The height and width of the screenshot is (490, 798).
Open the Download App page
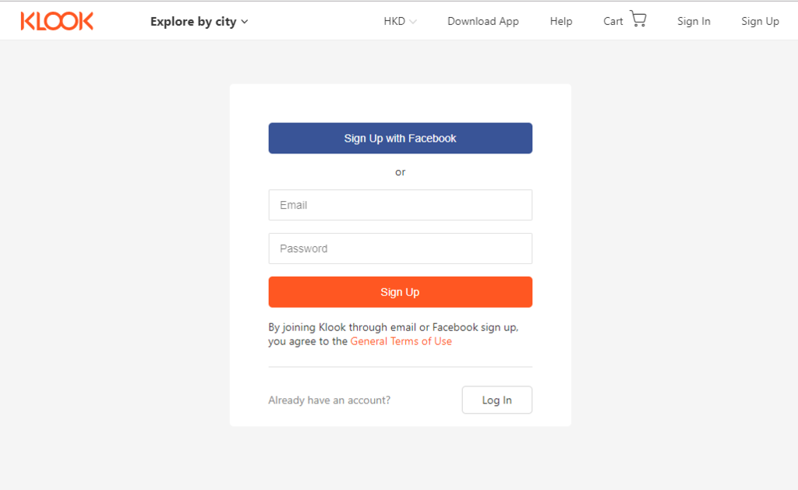click(x=482, y=22)
